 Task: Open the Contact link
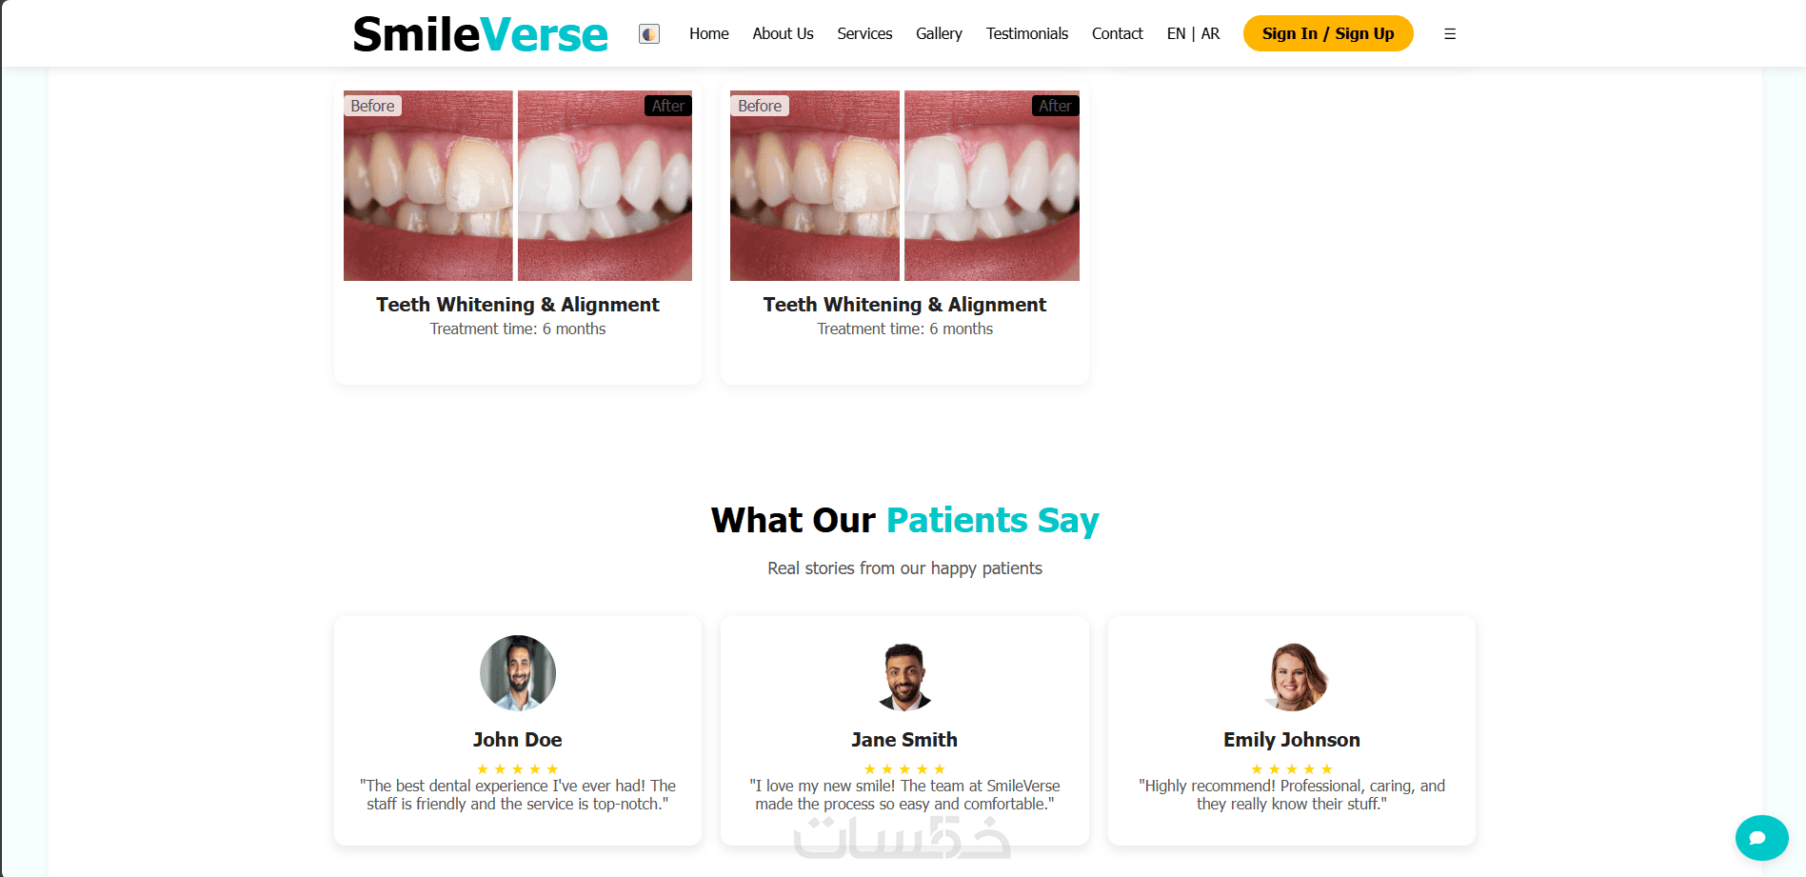click(1118, 33)
